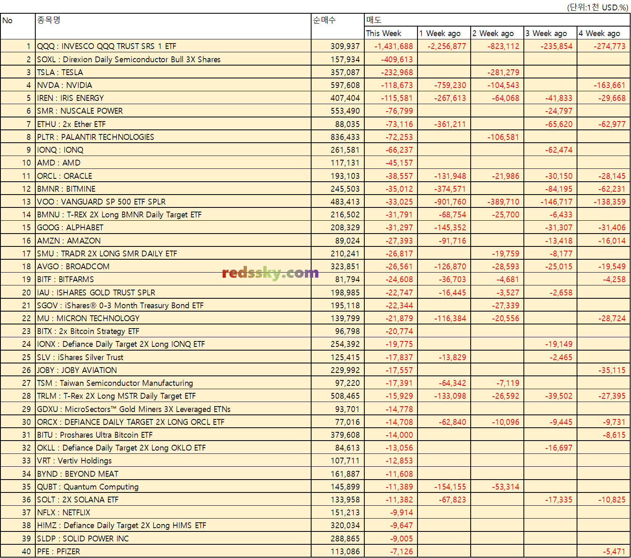Click 'NFLX : NETFLIX' cell
631x558 pixels.
(173, 512)
